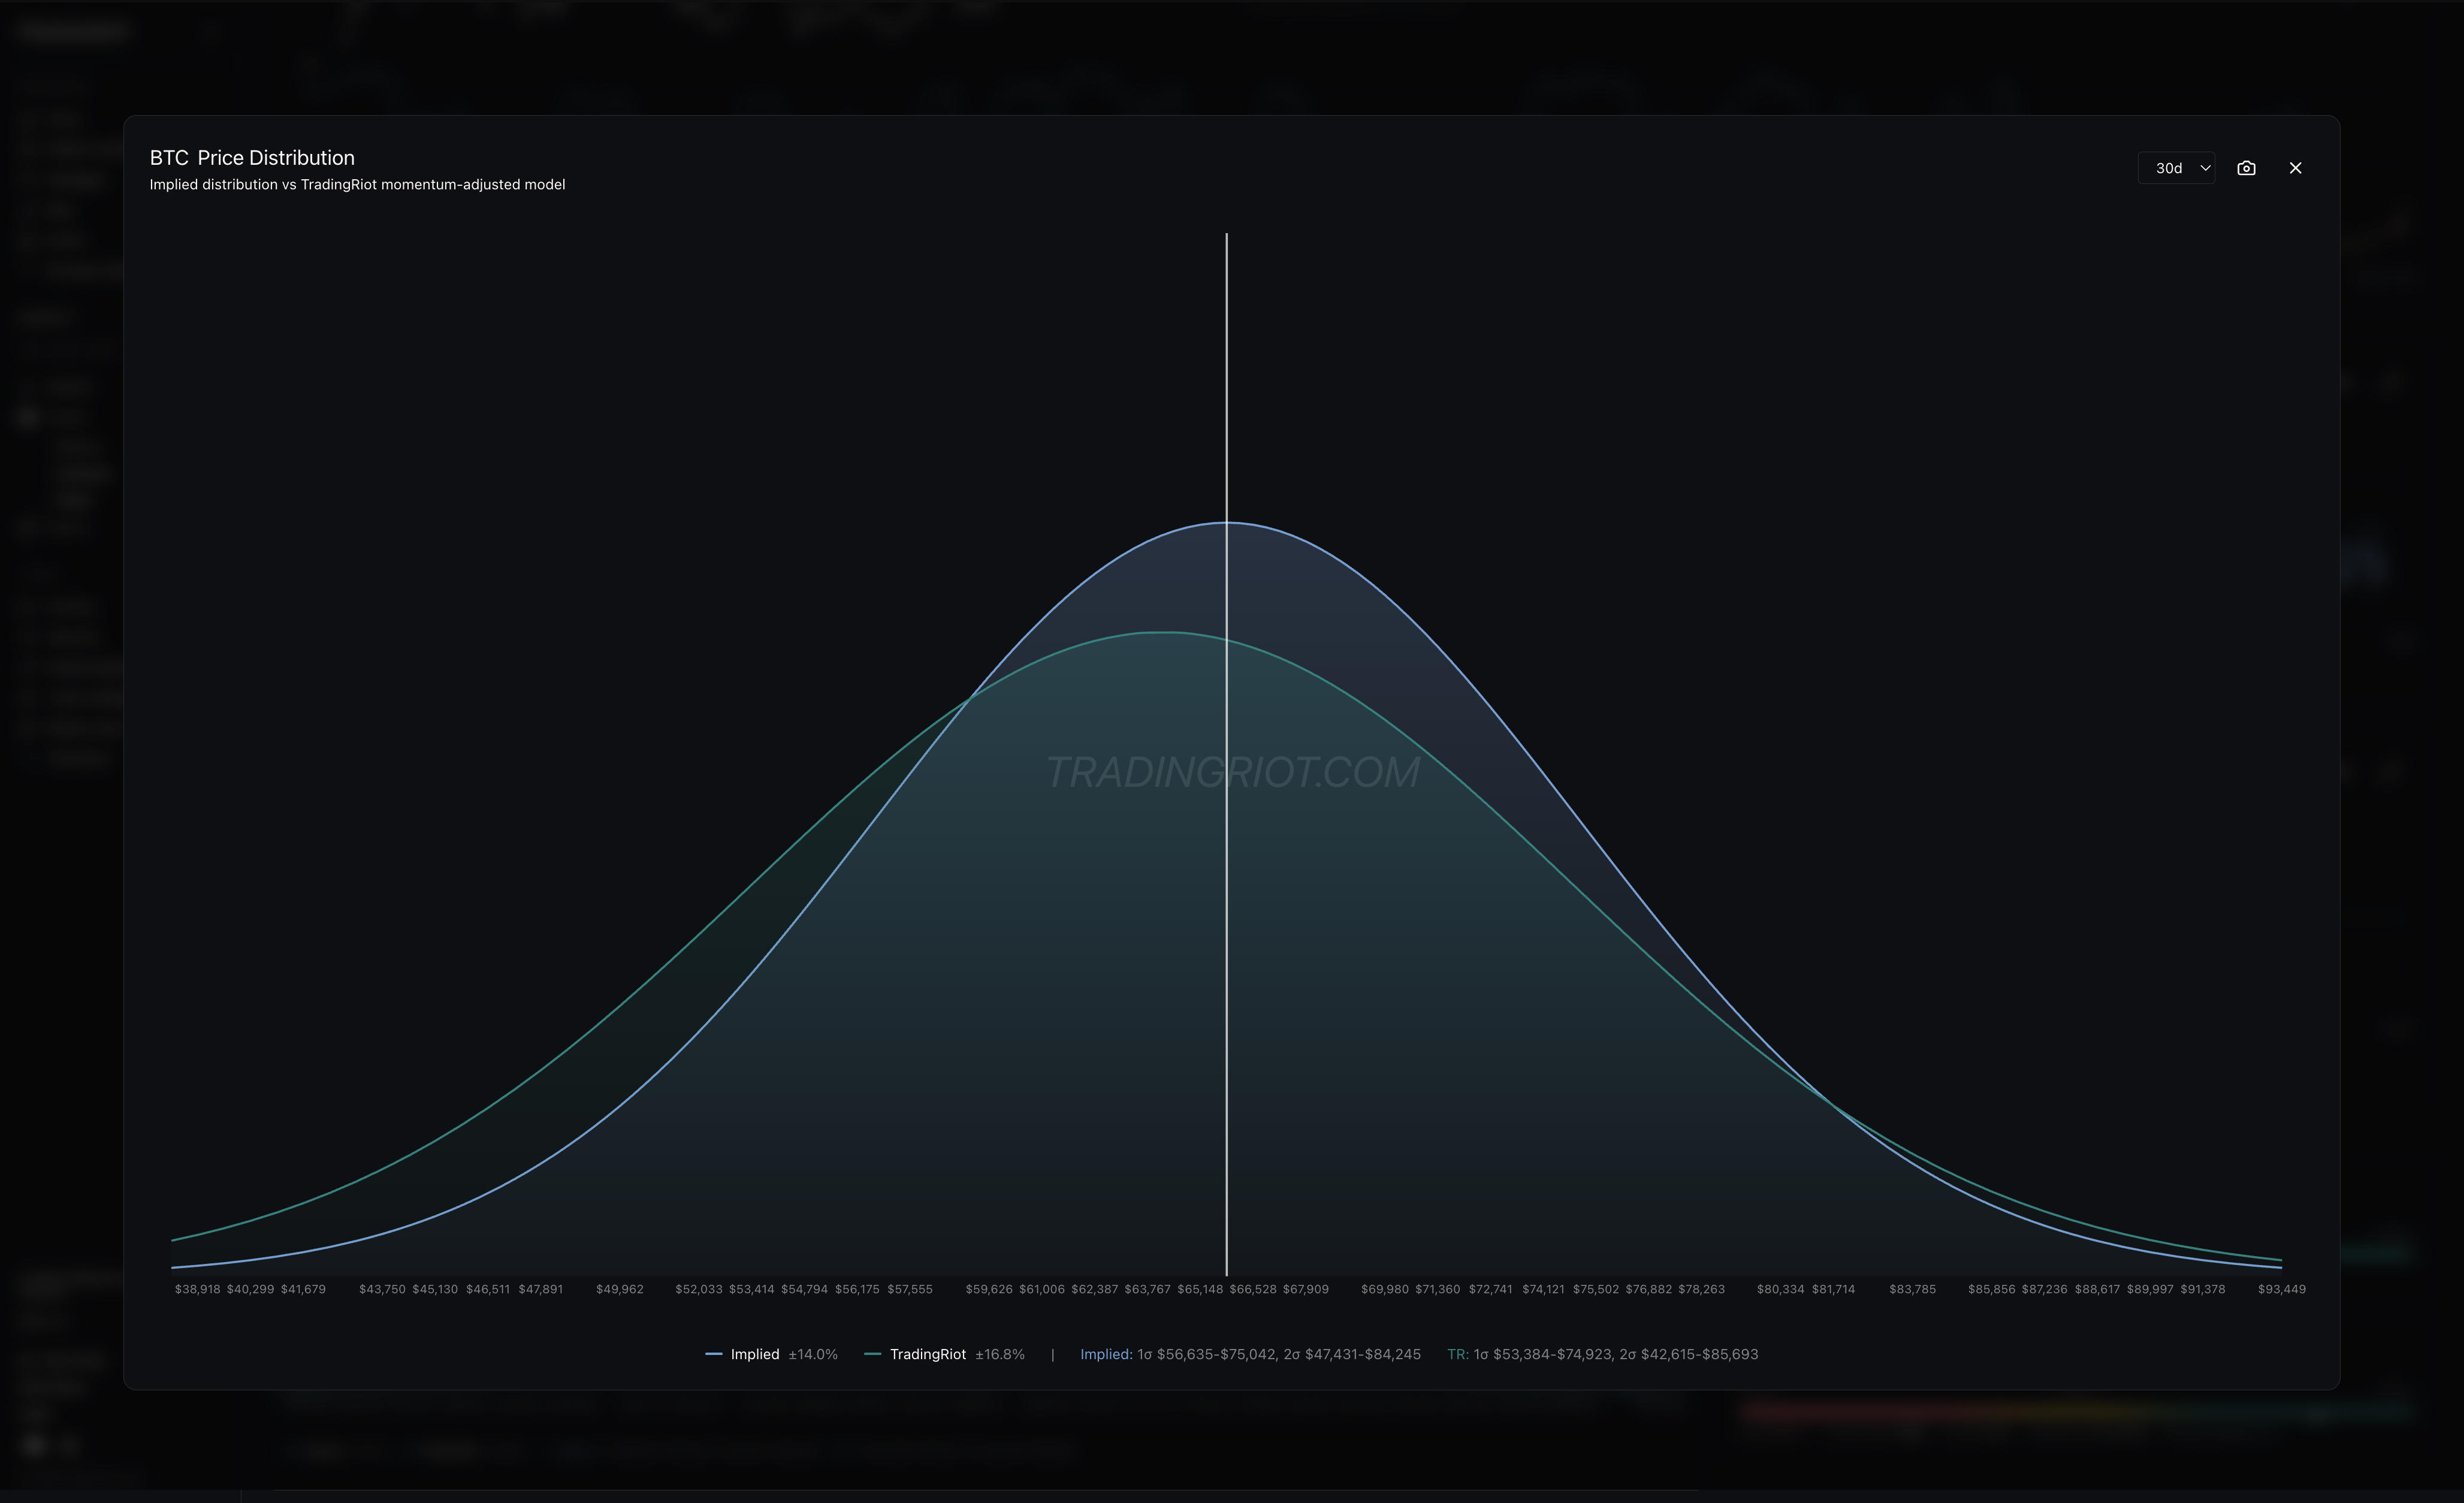Open the 30d timeframe dropdown

[2175, 168]
